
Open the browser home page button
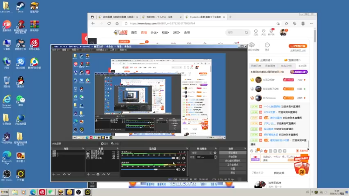[117, 24]
